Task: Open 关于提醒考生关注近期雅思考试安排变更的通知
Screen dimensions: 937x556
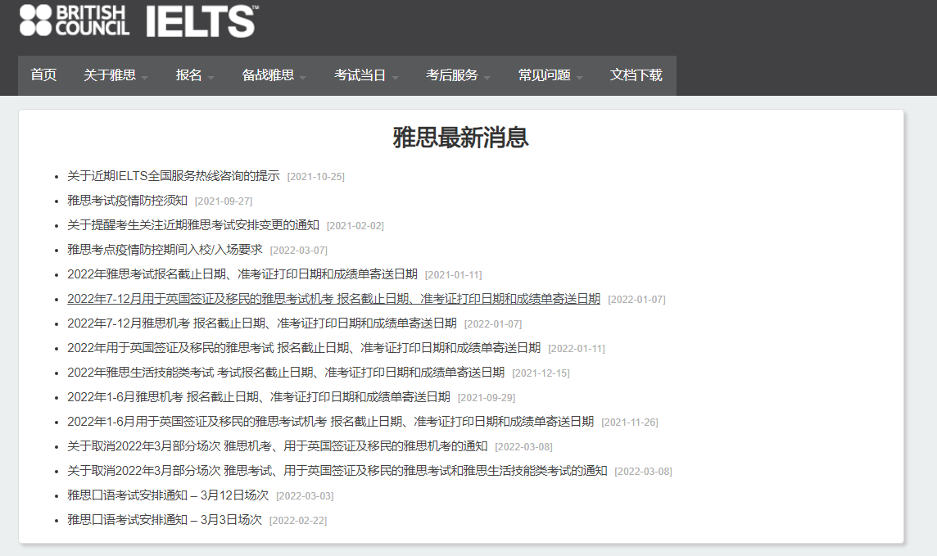Action: pos(192,225)
